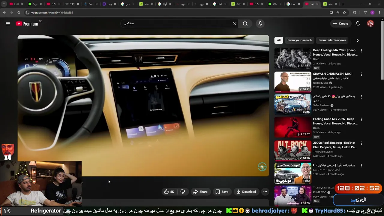
Task: Open more actions for Deep Feelings Mix
Action: 361,51
